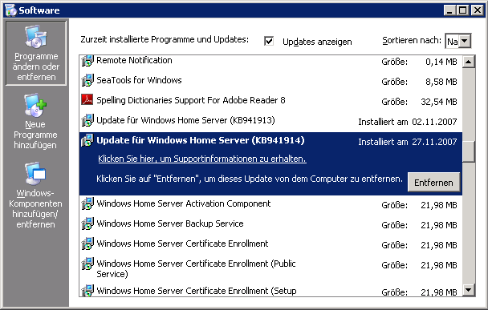Open the 'Sortieren nach' dropdown
This screenshot has width=488, height=310.
pyautogui.click(x=465, y=41)
